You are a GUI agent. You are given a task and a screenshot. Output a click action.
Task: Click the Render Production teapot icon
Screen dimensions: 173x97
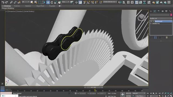161,2
